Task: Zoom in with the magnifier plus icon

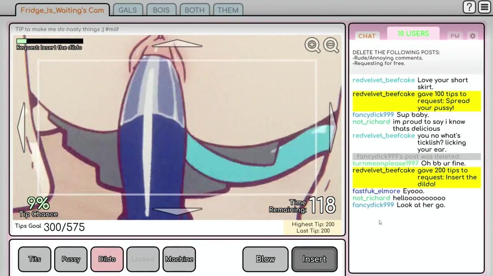Action: pyautogui.click(x=312, y=45)
